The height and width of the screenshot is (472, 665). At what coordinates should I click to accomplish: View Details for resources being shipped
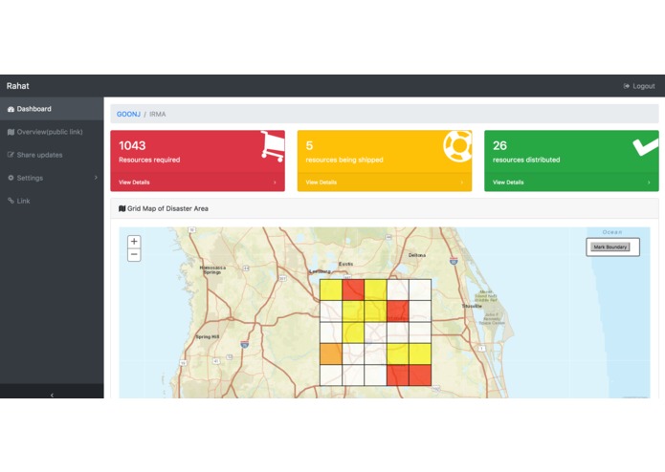321,182
